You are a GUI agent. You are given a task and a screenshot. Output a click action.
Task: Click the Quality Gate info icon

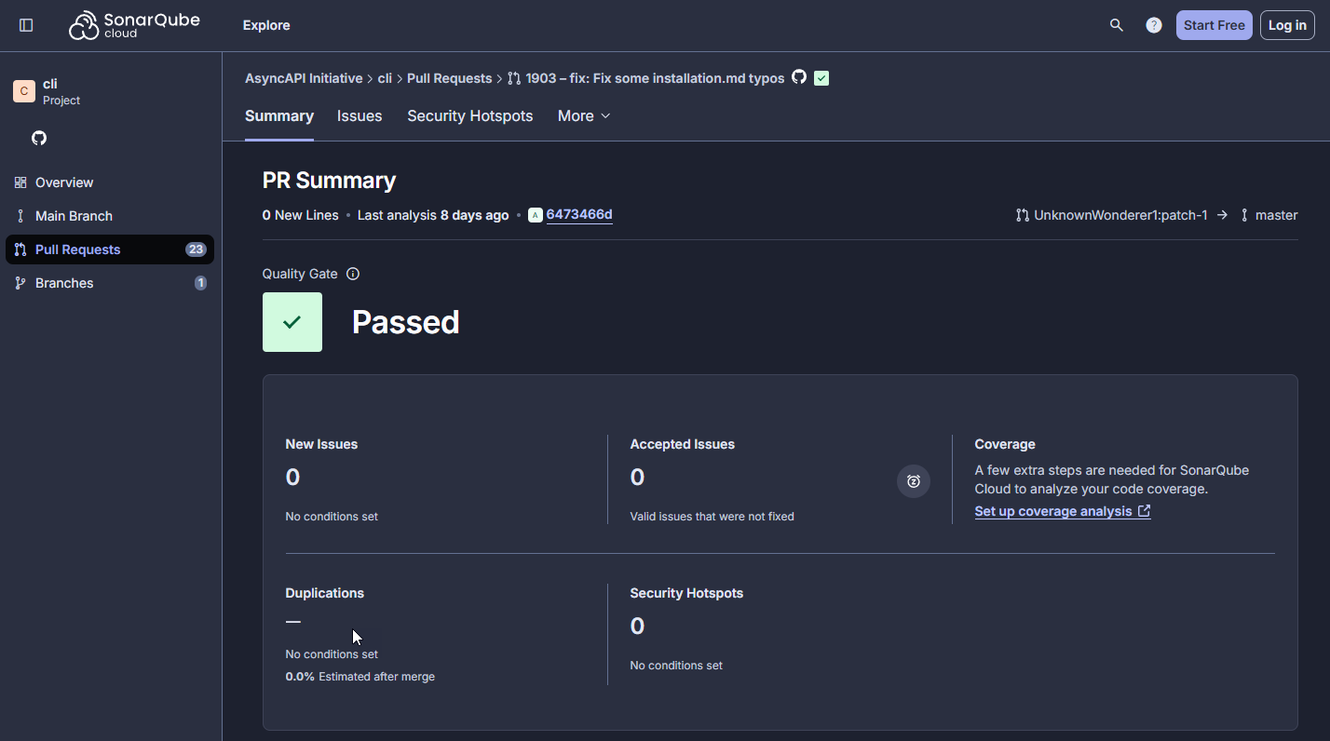(x=353, y=274)
